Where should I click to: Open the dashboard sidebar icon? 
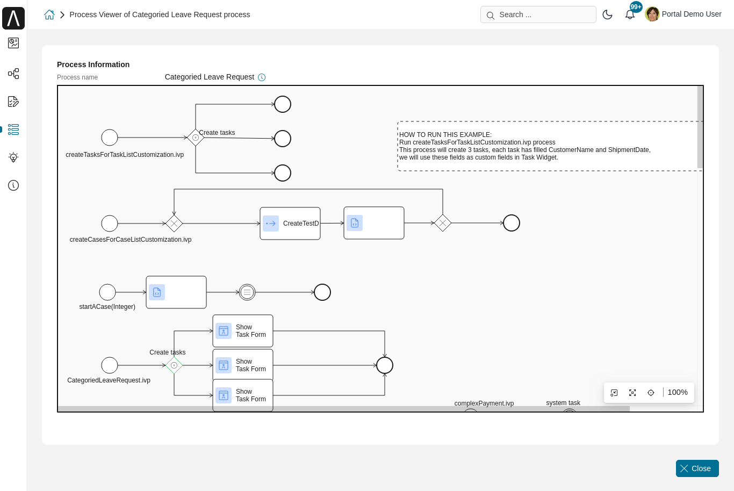pos(13,43)
